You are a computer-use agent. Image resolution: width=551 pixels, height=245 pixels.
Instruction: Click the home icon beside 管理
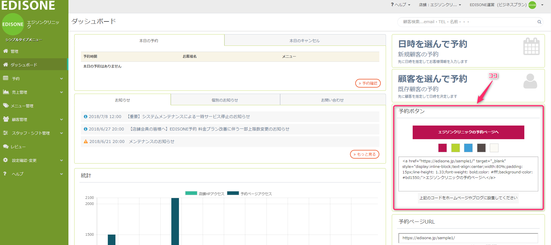tap(6, 51)
